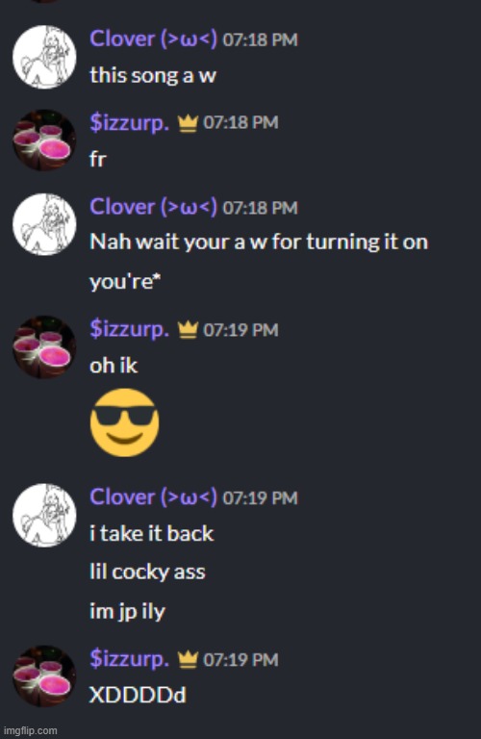This screenshot has height=739, width=481.
Task: Click $izzurp username above "XDDDDd"
Action: [x=129, y=659]
